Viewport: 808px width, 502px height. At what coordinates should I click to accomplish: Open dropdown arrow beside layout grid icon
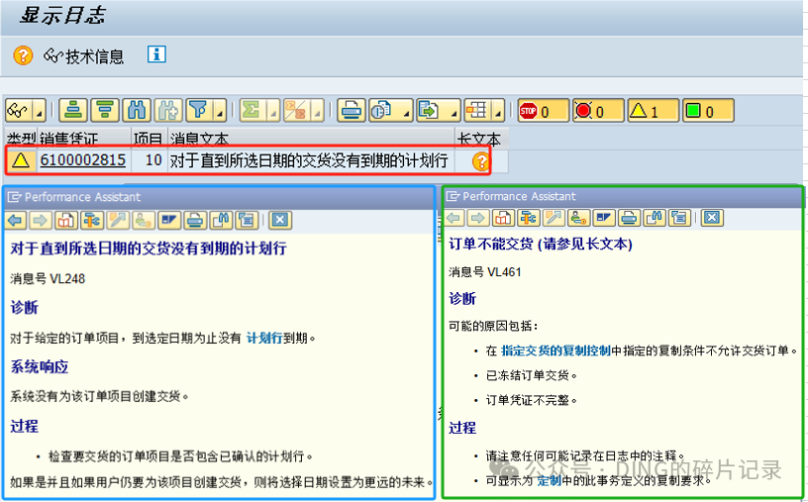498,110
